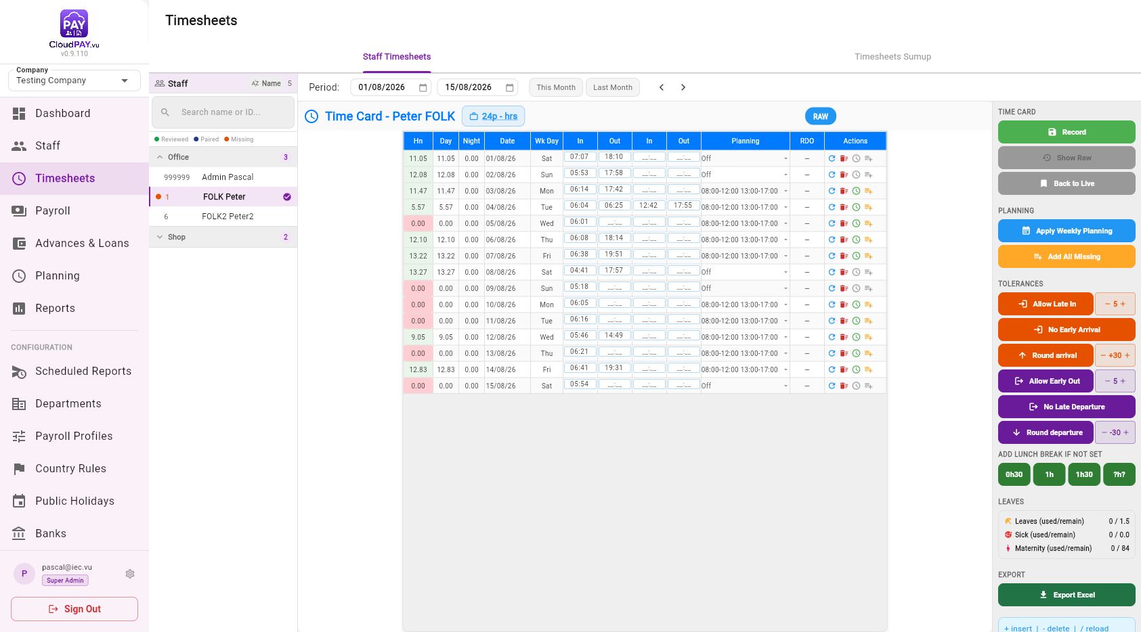Decrease the Allow Late In tolerance
Viewport: 1141px width, 632px height.
point(1108,304)
